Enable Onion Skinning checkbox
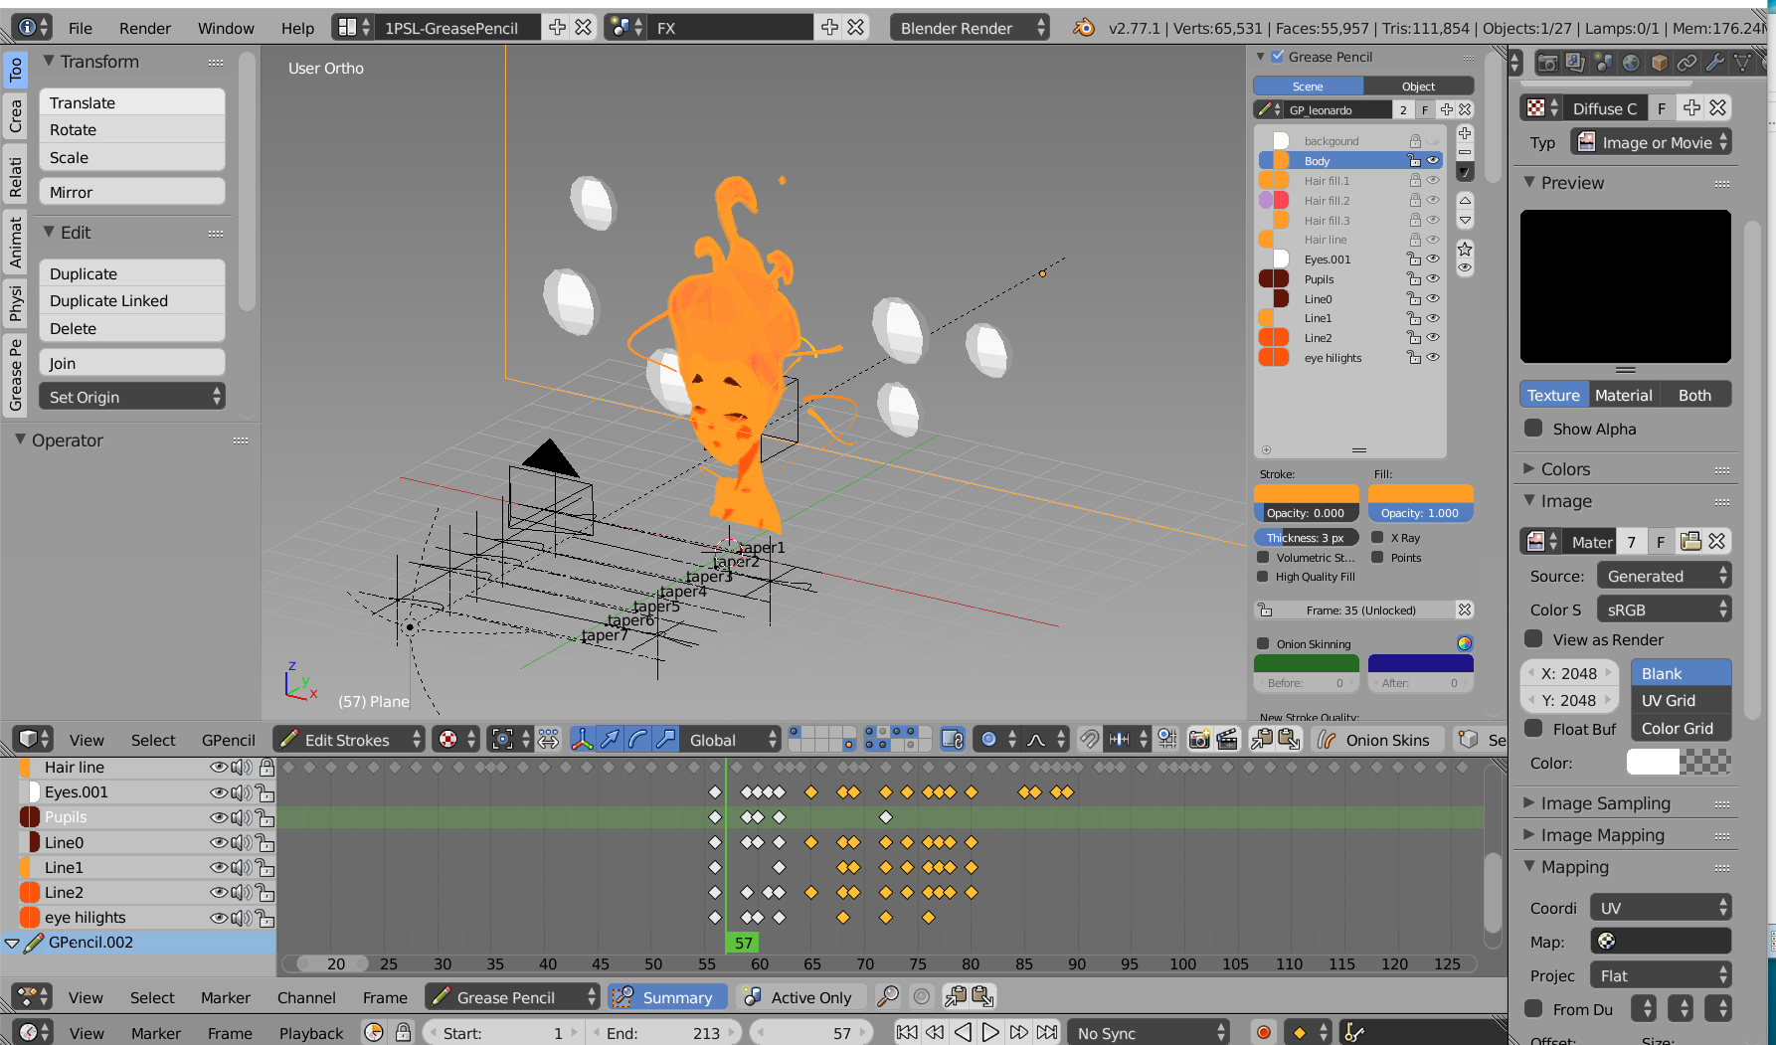The width and height of the screenshot is (1776, 1045). (x=1263, y=643)
